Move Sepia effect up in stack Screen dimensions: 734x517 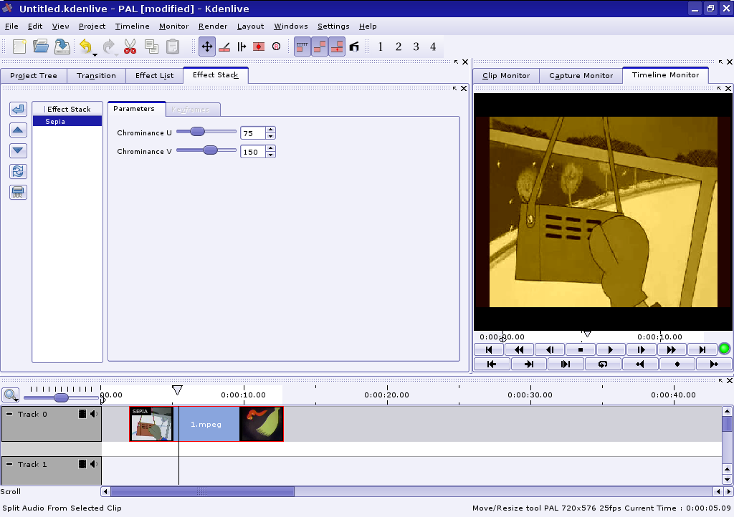pyautogui.click(x=19, y=130)
